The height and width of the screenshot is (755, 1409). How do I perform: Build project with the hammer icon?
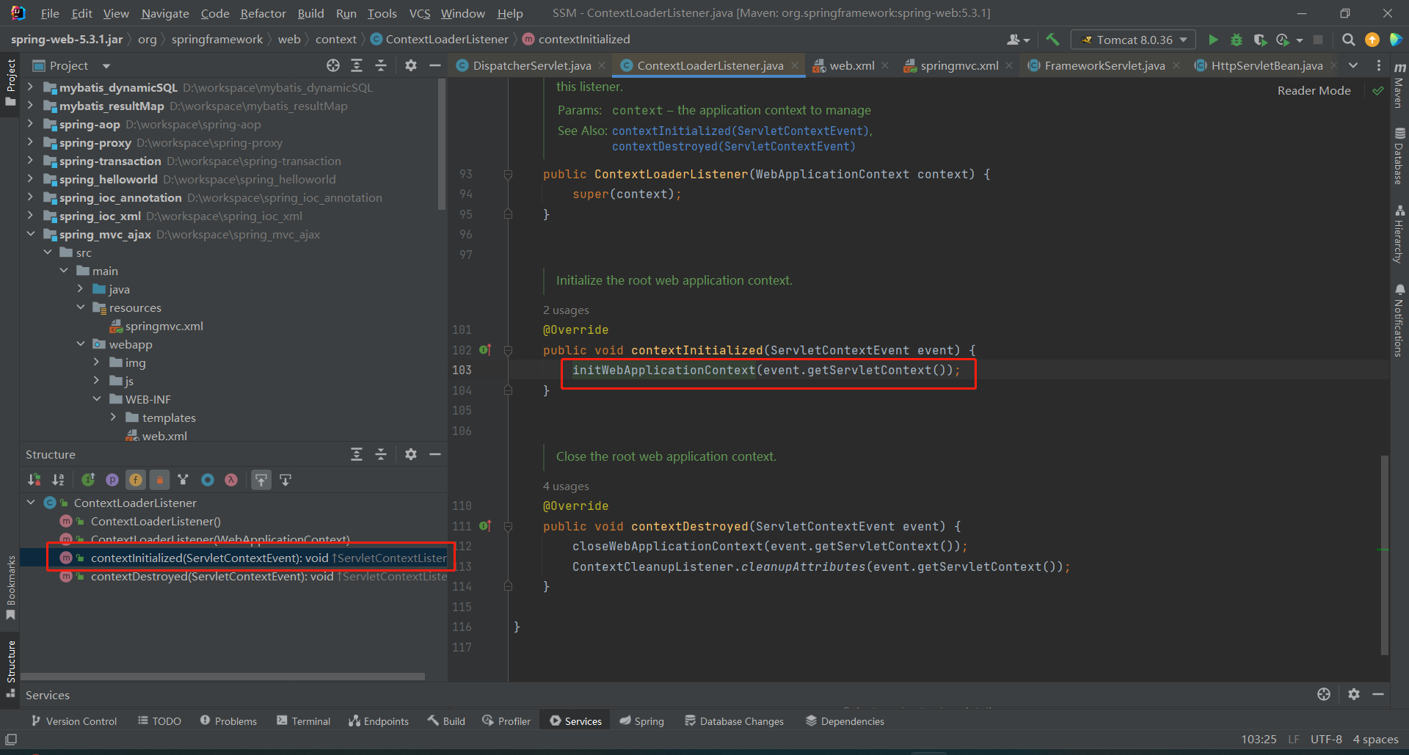(x=1052, y=40)
